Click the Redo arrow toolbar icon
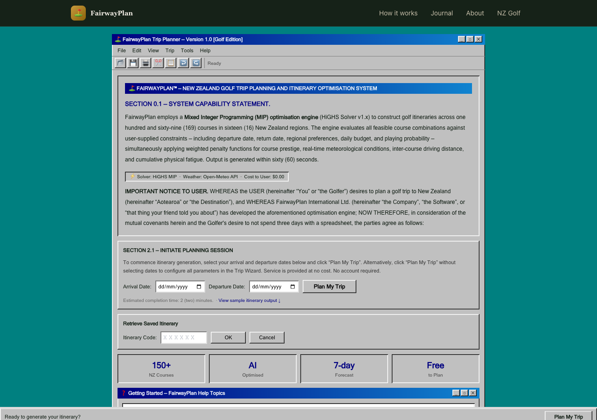597x420 pixels. click(196, 63)
